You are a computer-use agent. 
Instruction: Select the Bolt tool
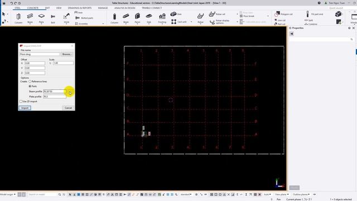coord(53,18)
